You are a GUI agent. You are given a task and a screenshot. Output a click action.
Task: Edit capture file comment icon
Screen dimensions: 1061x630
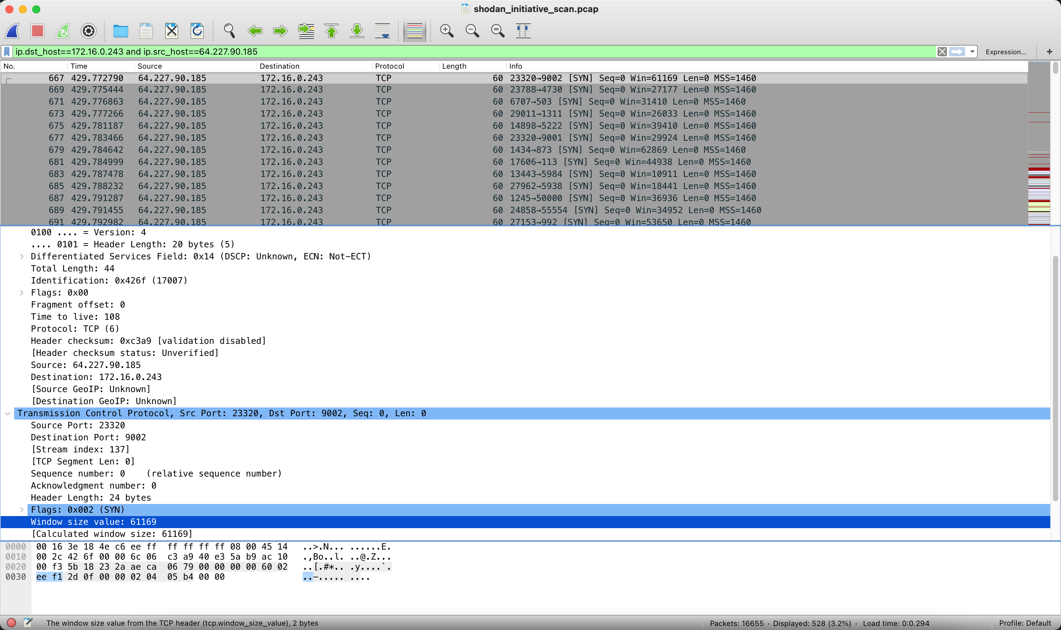pos(28,623)
